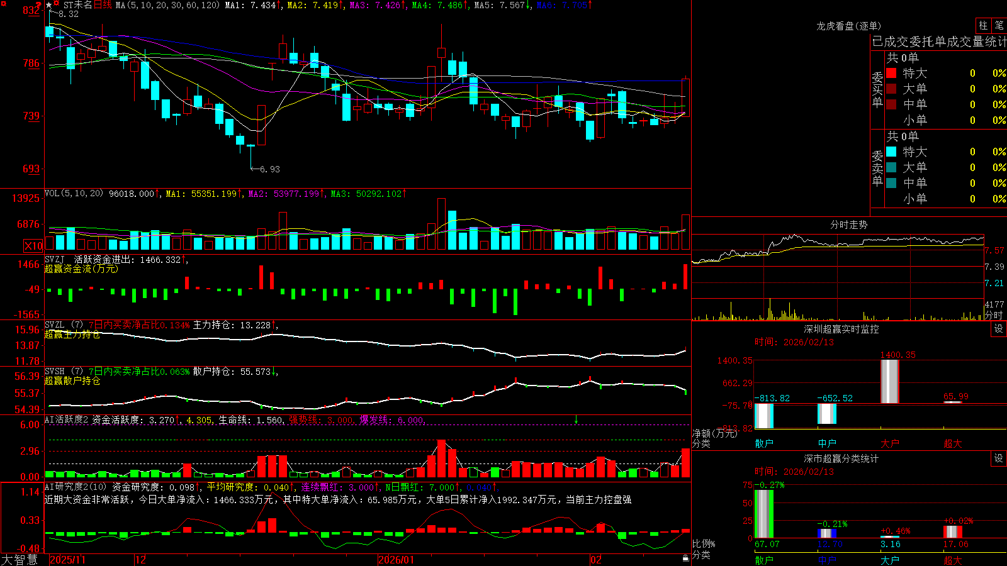Click dark red 中单 buy-order swatch
The width and height of the screenshot is (1007, 566).
[x=891, y=104]
